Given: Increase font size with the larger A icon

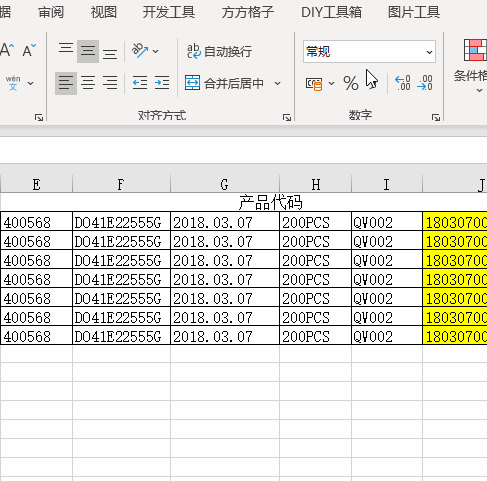Looking at the screenshot, I should click(x=7, y=50).
